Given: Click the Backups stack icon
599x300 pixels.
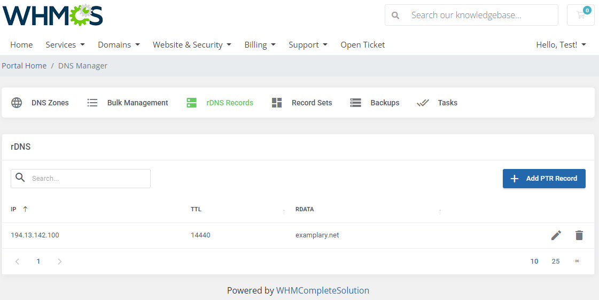Looking at the screenshot, I should (x=356, y=103).
